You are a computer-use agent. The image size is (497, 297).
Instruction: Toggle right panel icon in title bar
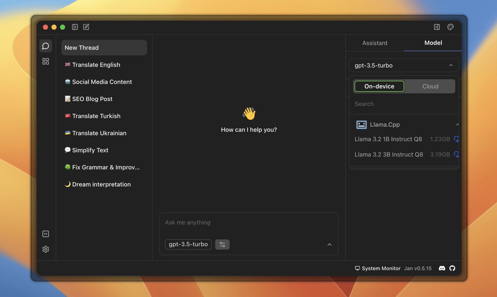pyautogui.click(x=437, y=27)
